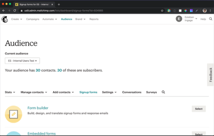The height and width of the screenshot is (136, 214).
Task: Click the browser forward arrow
Action: [9, 11]
